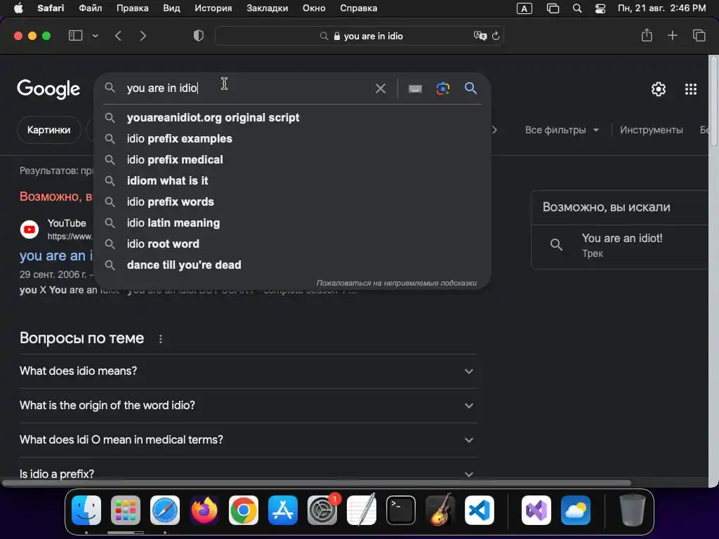
Task: Report inappropriate suggestions link
Action: click(397, 284)
